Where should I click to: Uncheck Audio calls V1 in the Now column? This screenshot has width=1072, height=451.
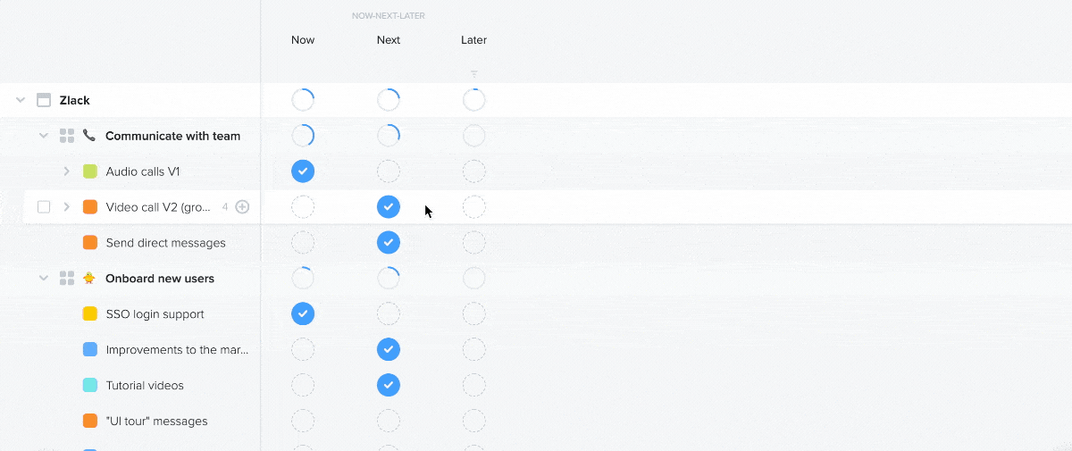pos(303,171)
